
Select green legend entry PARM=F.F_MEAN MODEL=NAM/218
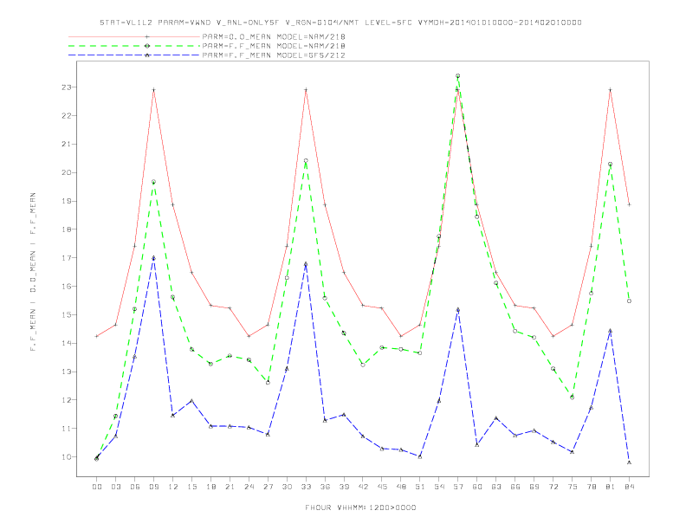coord(274,46)
